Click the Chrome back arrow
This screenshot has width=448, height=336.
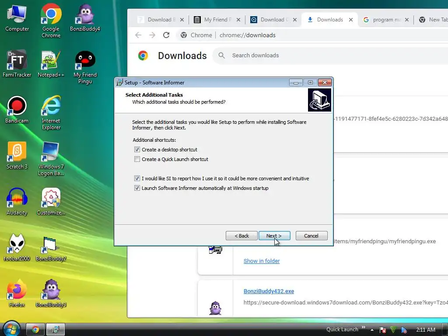point(138,35)
